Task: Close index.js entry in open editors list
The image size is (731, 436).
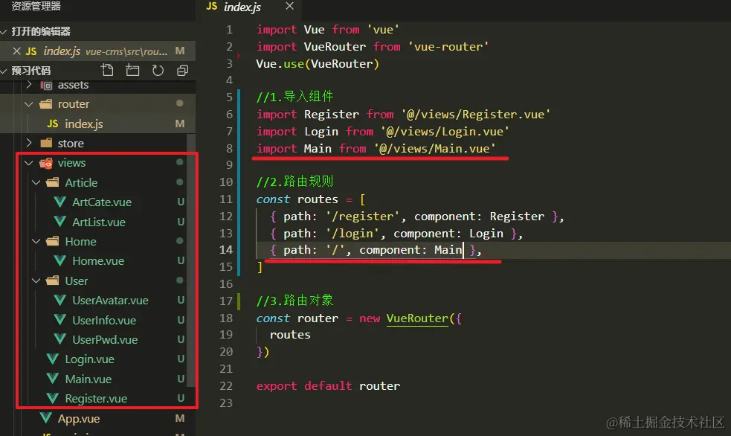Action: [x=16, y=51]
